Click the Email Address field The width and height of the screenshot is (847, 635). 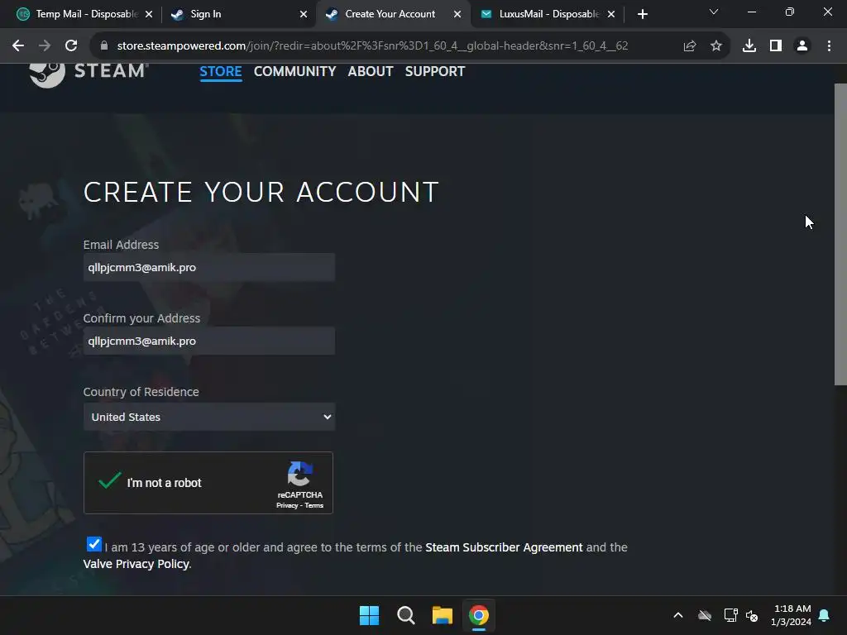(209, 267)
